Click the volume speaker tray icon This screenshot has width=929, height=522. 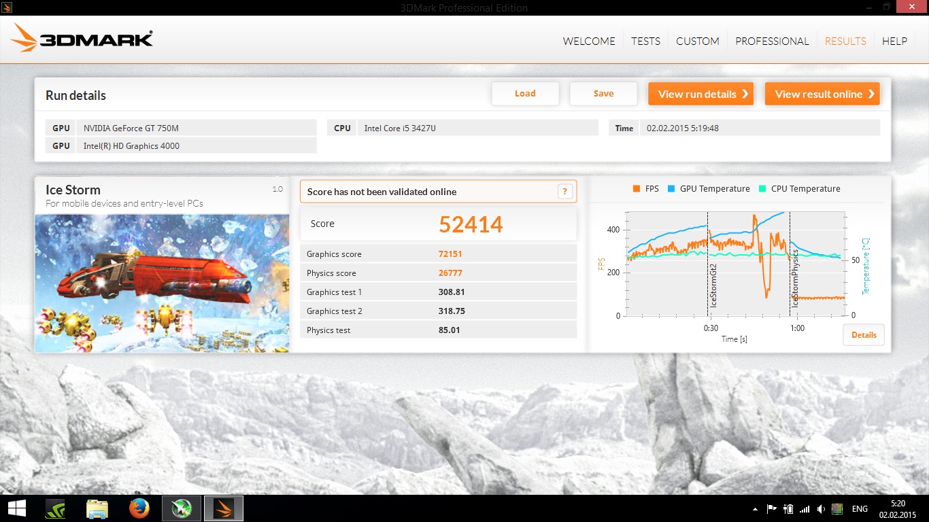(822, 509)
